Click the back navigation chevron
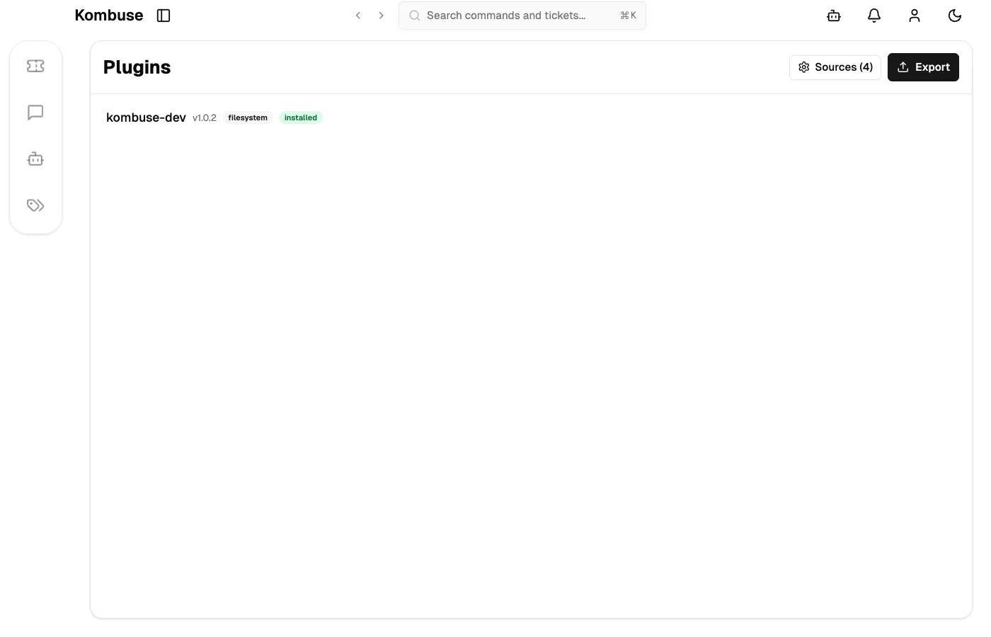 tap(358, 15)
